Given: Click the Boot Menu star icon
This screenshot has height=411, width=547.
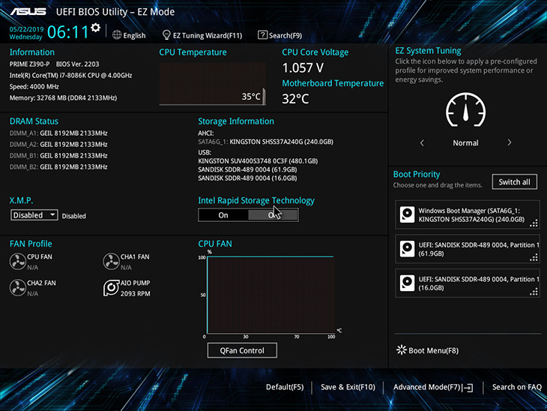Looking at the screenshot, I should click(402, 350).
